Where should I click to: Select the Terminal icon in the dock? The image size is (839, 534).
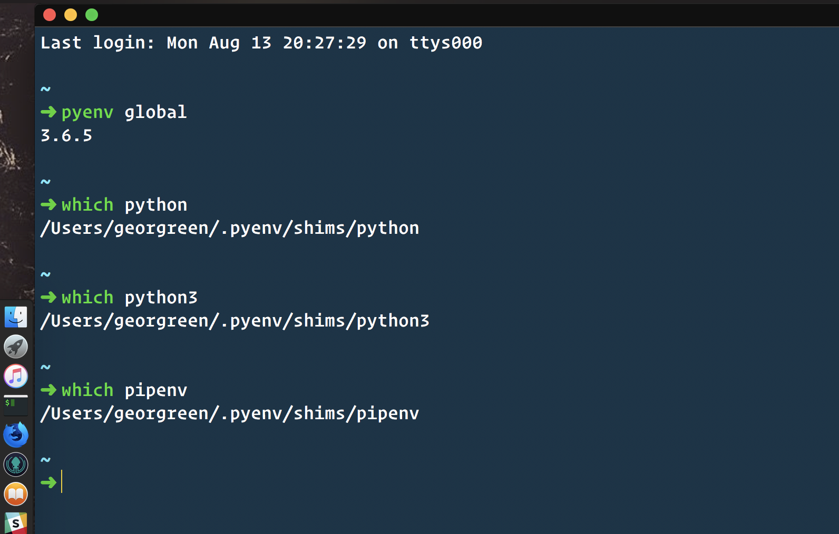click(16, 406)
